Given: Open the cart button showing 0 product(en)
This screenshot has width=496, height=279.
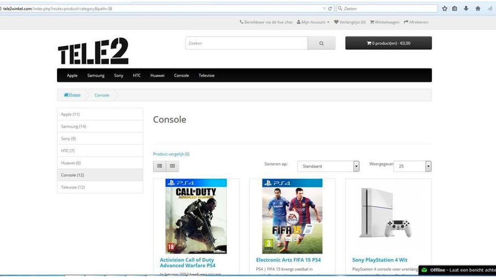Looking at the screenshot, I should (x=388, y=43).
